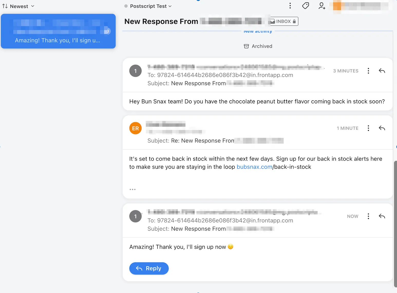The width and height of the screenshot is (397, 293).
Task: Open the kebab menu on the 1-minute message
Action: 368,128
